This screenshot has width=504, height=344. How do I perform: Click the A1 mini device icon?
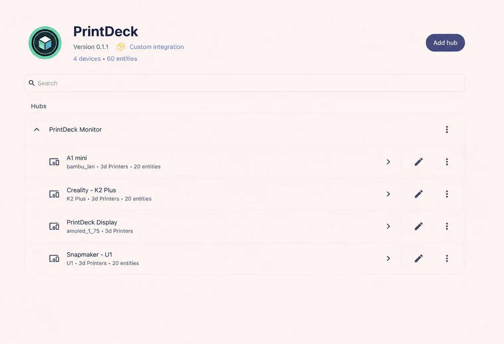[x=54, y=162]
